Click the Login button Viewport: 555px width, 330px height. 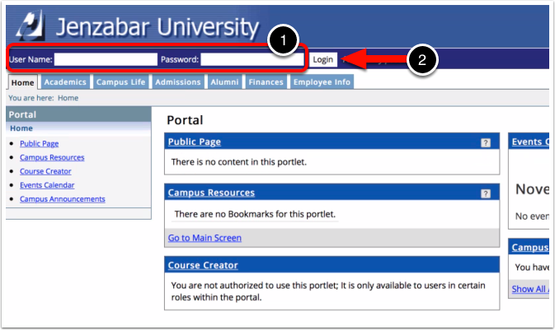[x=322, y=59]
